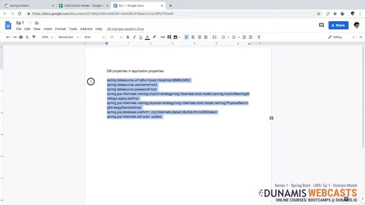The width and height of the screenshot is (365, 205).
Task: Open the font size 11 dropdown
Action: (x=116, y=37)
